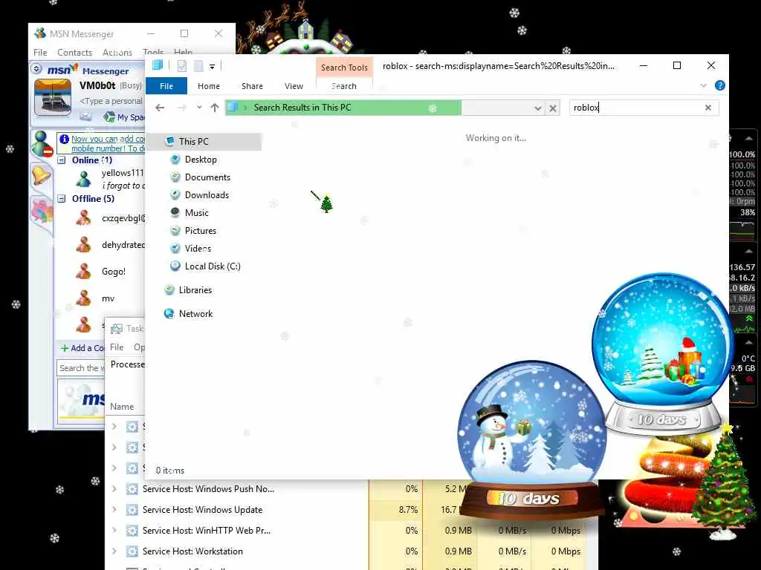Open Pictures in navigation pane
This screenshot has width=761, height=570.
[x=201, y=231]
